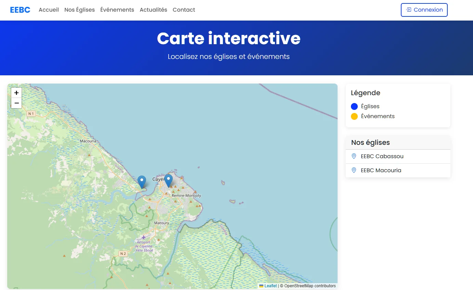Screen dimensions: 473x290
Task: Click the EEBC logo in the header
Action: coord(20,10)
